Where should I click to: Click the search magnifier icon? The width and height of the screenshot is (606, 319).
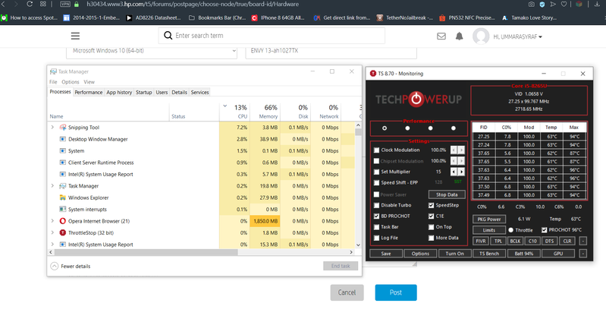(x=165, y=36)
